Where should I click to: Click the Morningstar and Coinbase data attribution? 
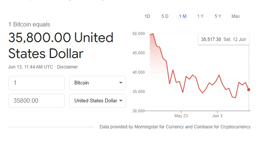coord(175,127)
